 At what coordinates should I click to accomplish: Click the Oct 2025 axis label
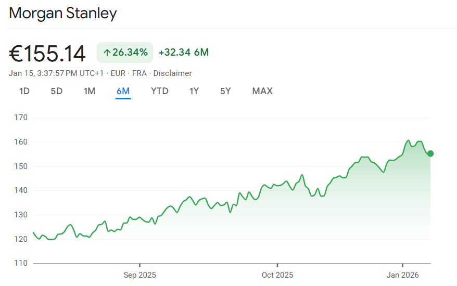tap(277, 275)
